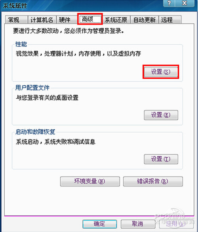The width and height of the screenshot is (198, 232).
Task: Click the 高级 tab
Action: pos(89,19)
